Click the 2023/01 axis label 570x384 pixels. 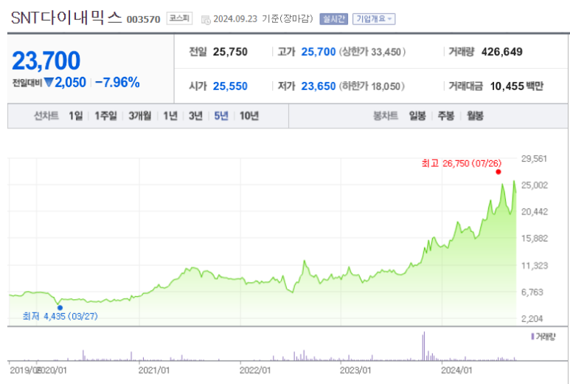coord(355,371)
